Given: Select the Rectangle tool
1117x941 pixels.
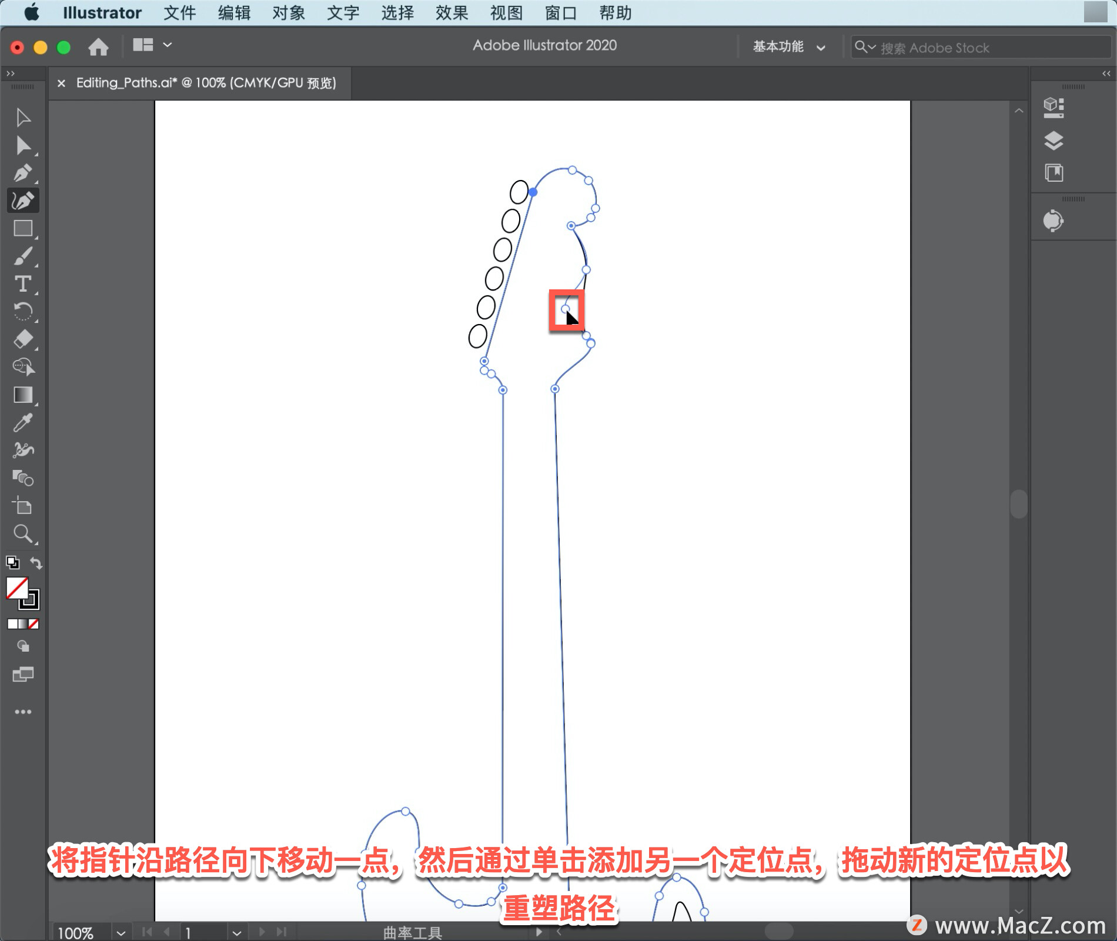Looking at the screenshot, I should pyautogui.click(x=23, y=228).
